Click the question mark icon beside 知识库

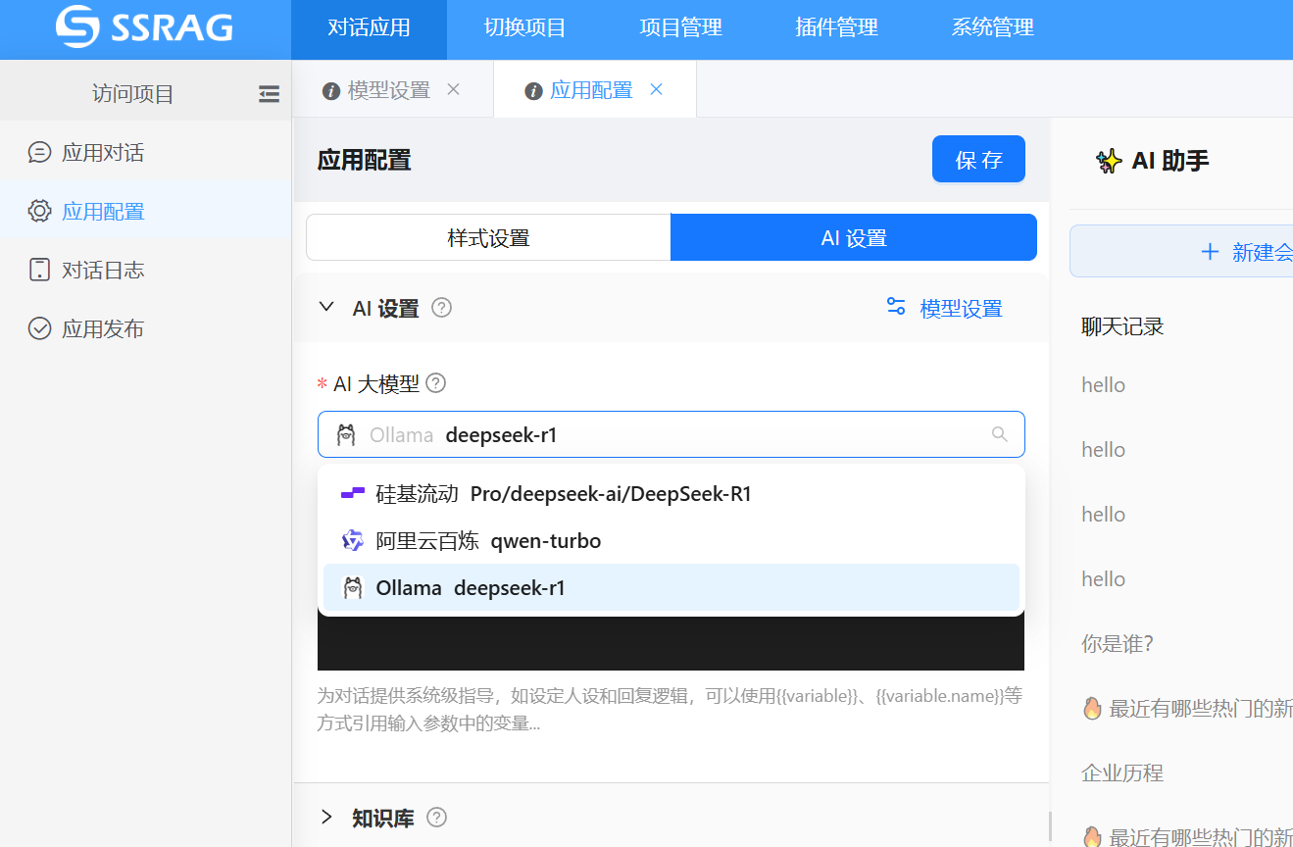coord(436,817)
